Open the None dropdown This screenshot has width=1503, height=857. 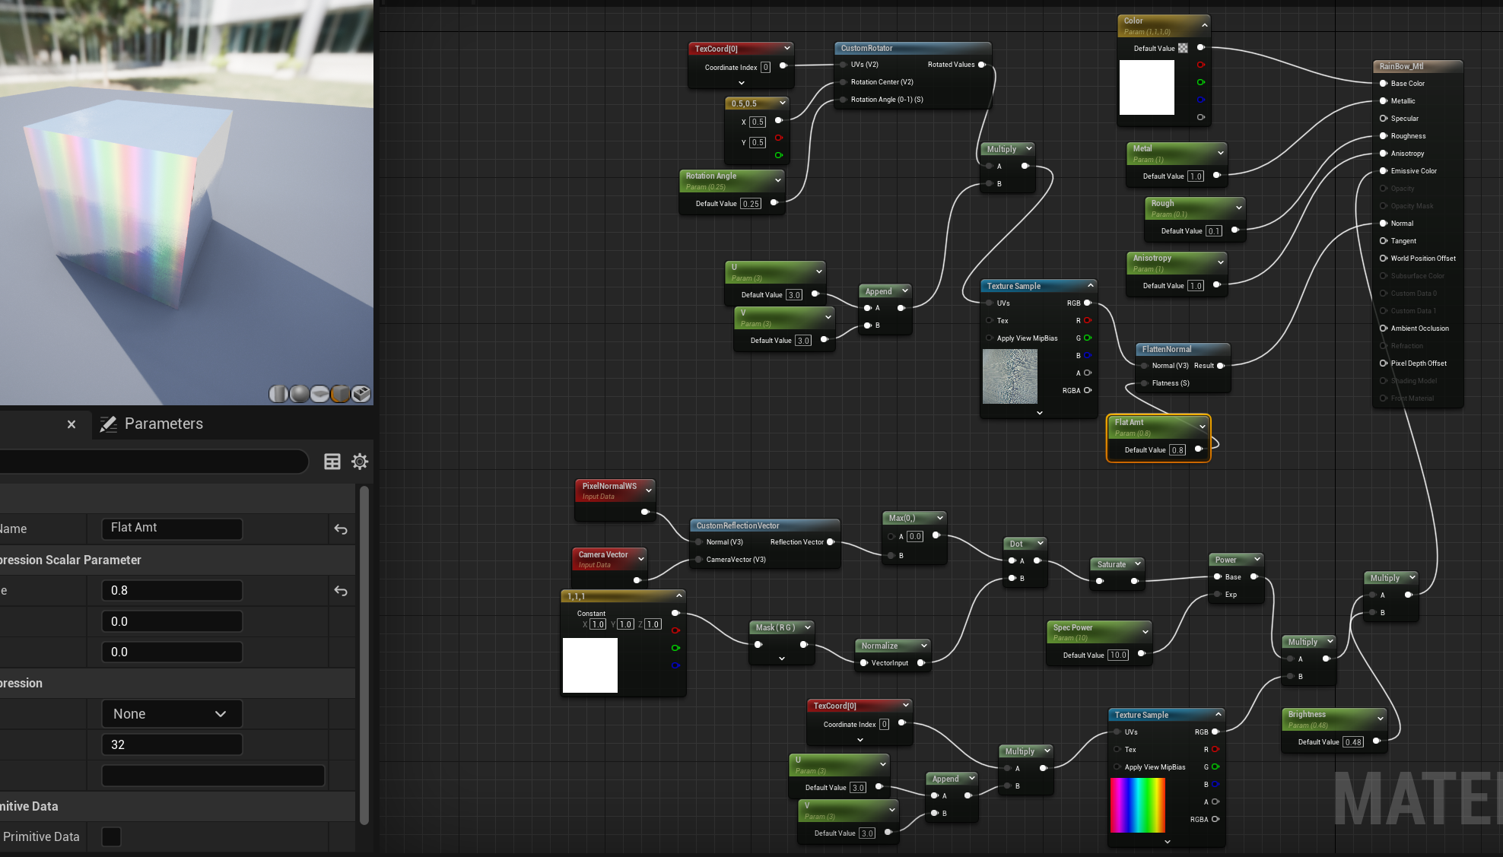tap(172, 714)
